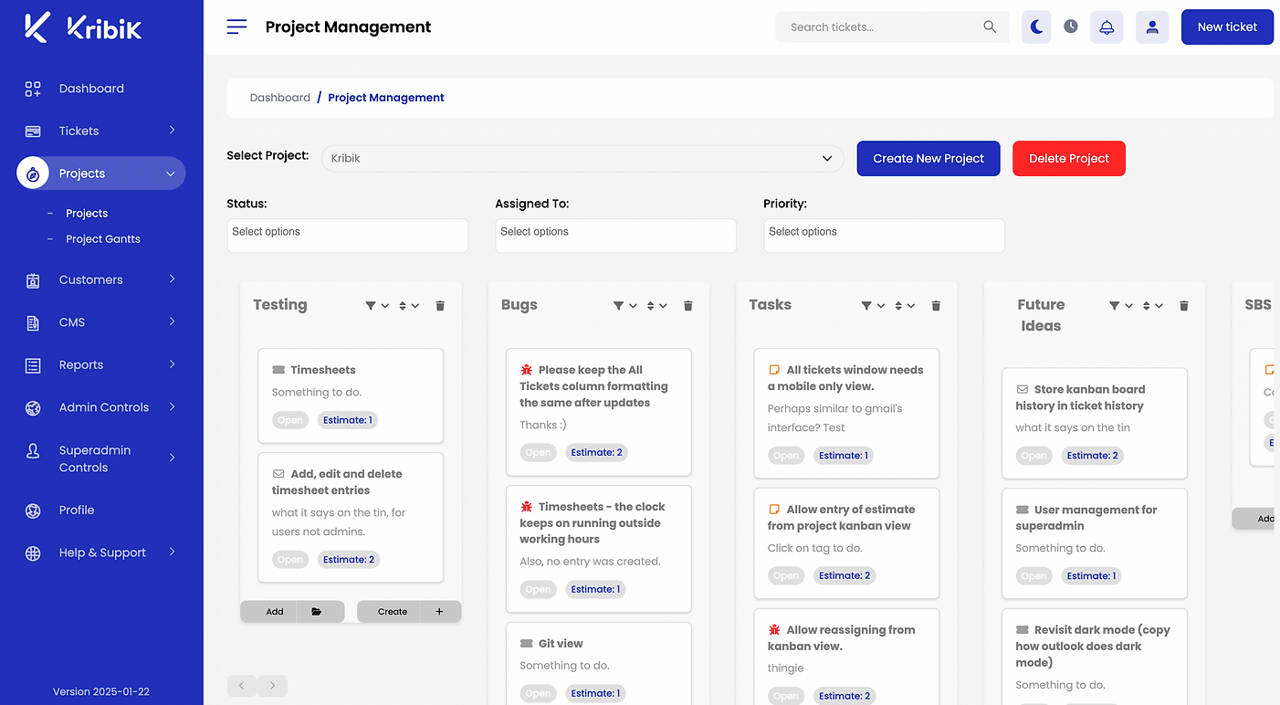Toggle the hamburger menu icon
This screenshot has height=705, width=1280.
(236, 26)
